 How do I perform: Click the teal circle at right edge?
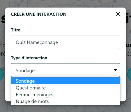click(129, 74)
